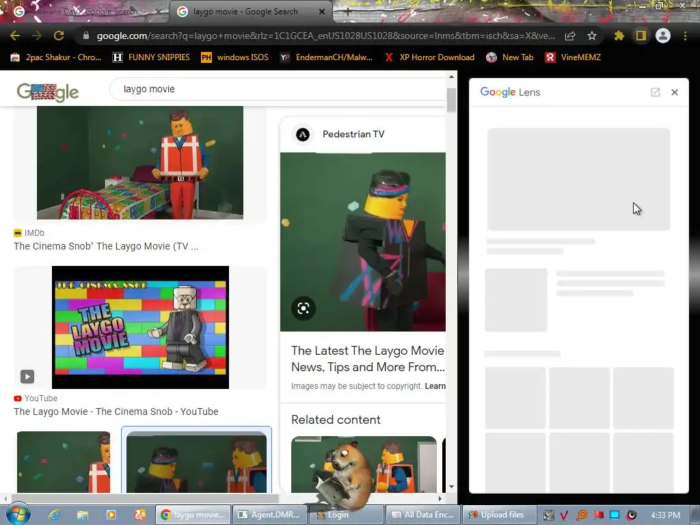Open the FUNNY SNIPPIES bookmark

[x=151, y=57]
